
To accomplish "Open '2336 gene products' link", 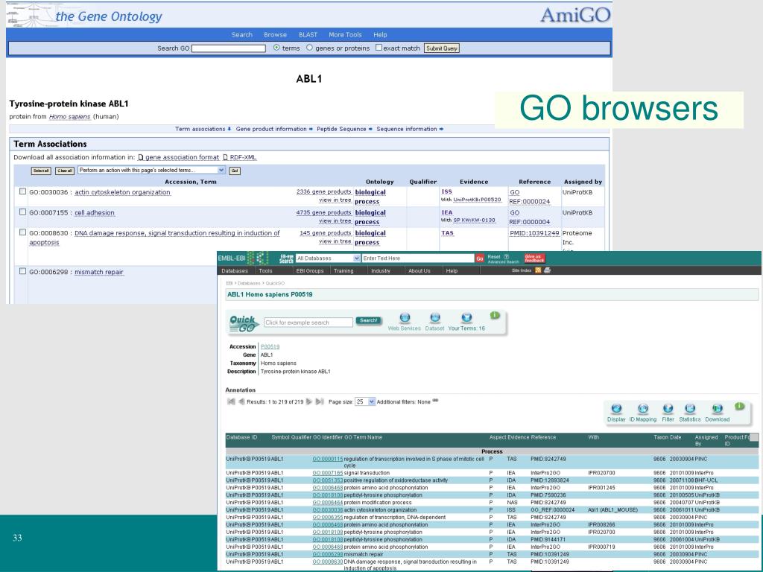I will pos(323,191).
